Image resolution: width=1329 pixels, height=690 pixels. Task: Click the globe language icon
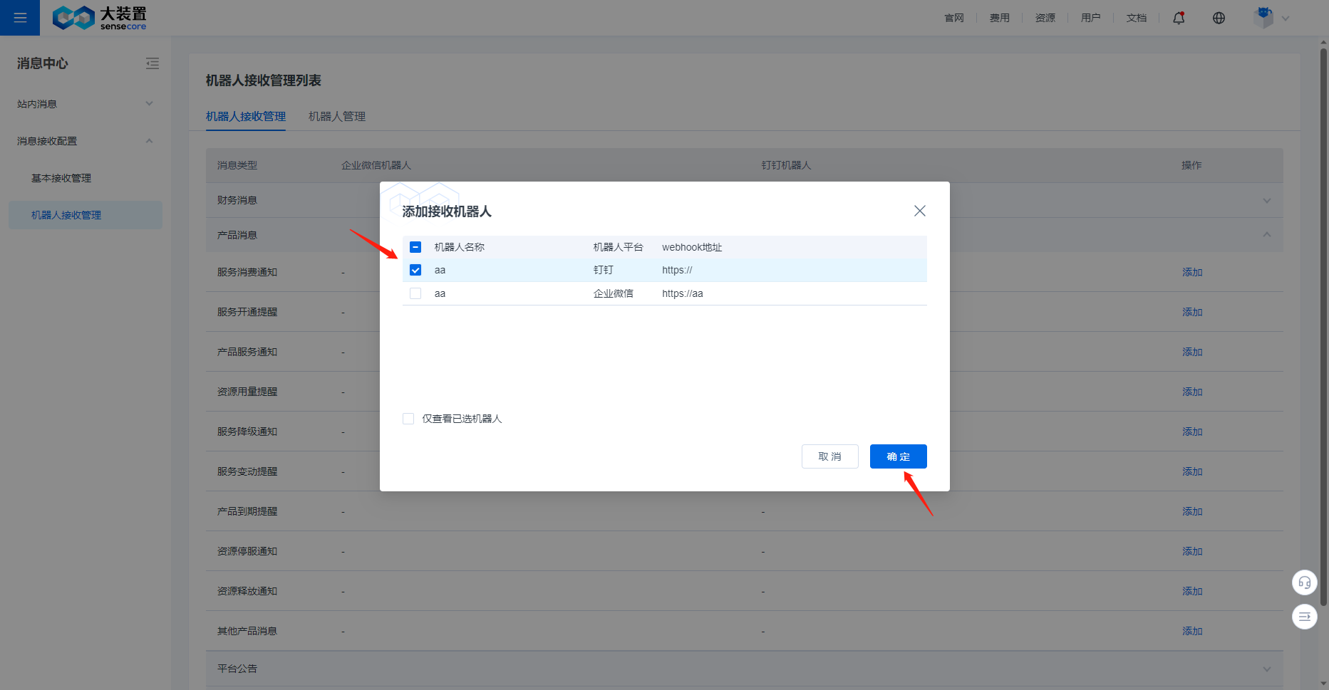point(1219,18)
